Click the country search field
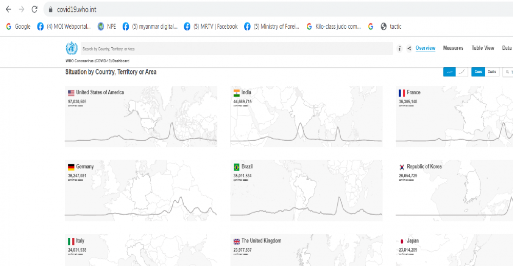The image size is (513, 266). (236, 49)
